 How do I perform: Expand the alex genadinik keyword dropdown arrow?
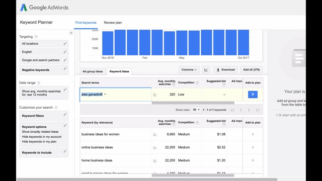[x=105, y=95]
